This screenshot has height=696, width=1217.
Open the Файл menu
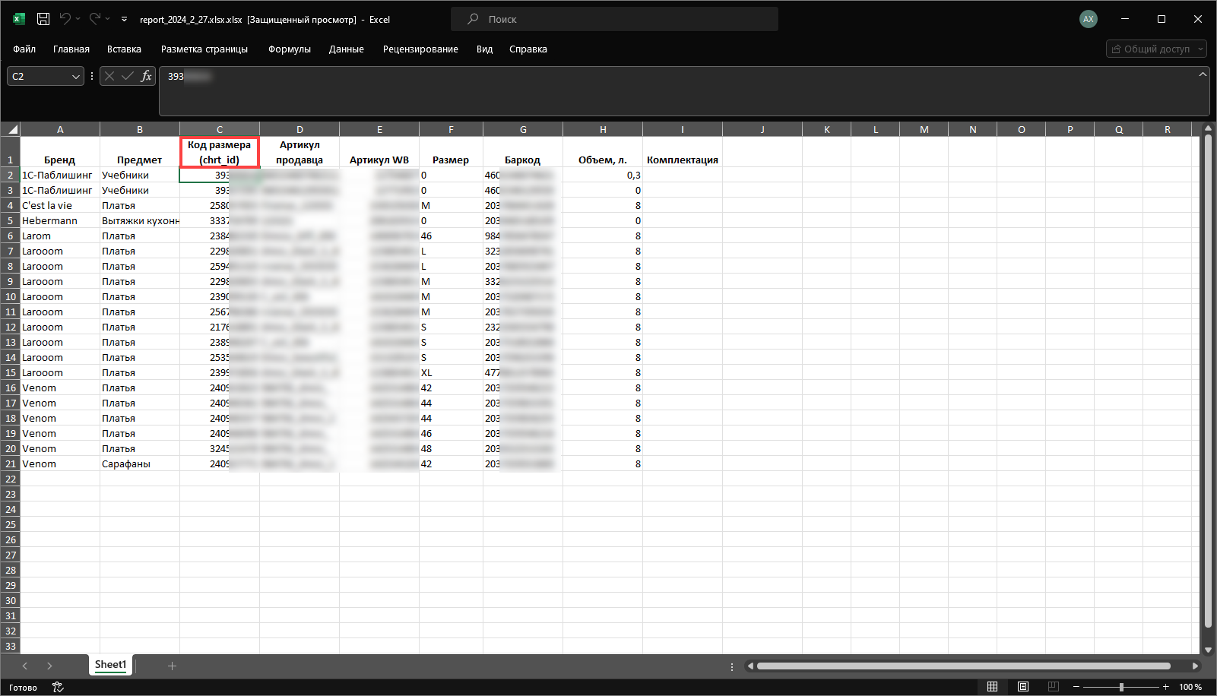(24, 49)
